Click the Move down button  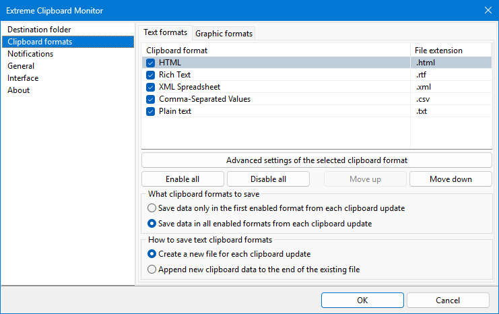coord(451,179)
